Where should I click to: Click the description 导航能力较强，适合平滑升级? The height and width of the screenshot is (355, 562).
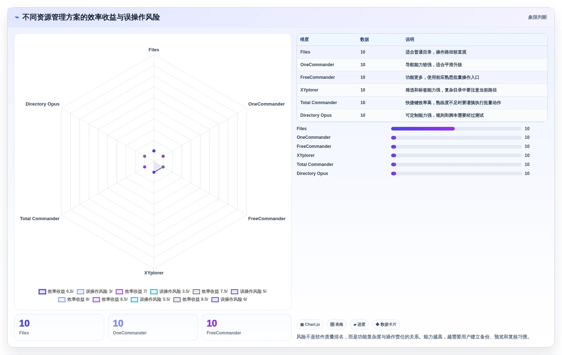coord(434,65)
